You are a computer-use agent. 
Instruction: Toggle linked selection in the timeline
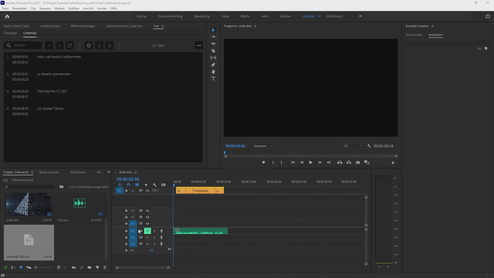137,185
